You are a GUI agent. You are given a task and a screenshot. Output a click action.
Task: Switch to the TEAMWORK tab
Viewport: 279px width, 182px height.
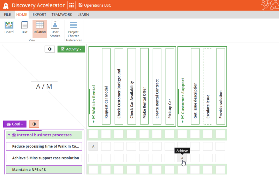pos(62,14)
